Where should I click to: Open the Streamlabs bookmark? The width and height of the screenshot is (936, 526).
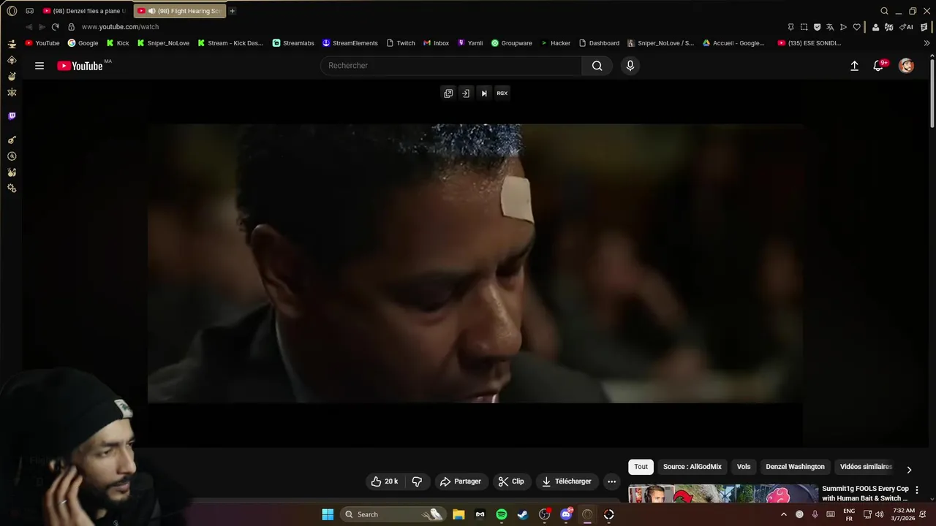293,43
